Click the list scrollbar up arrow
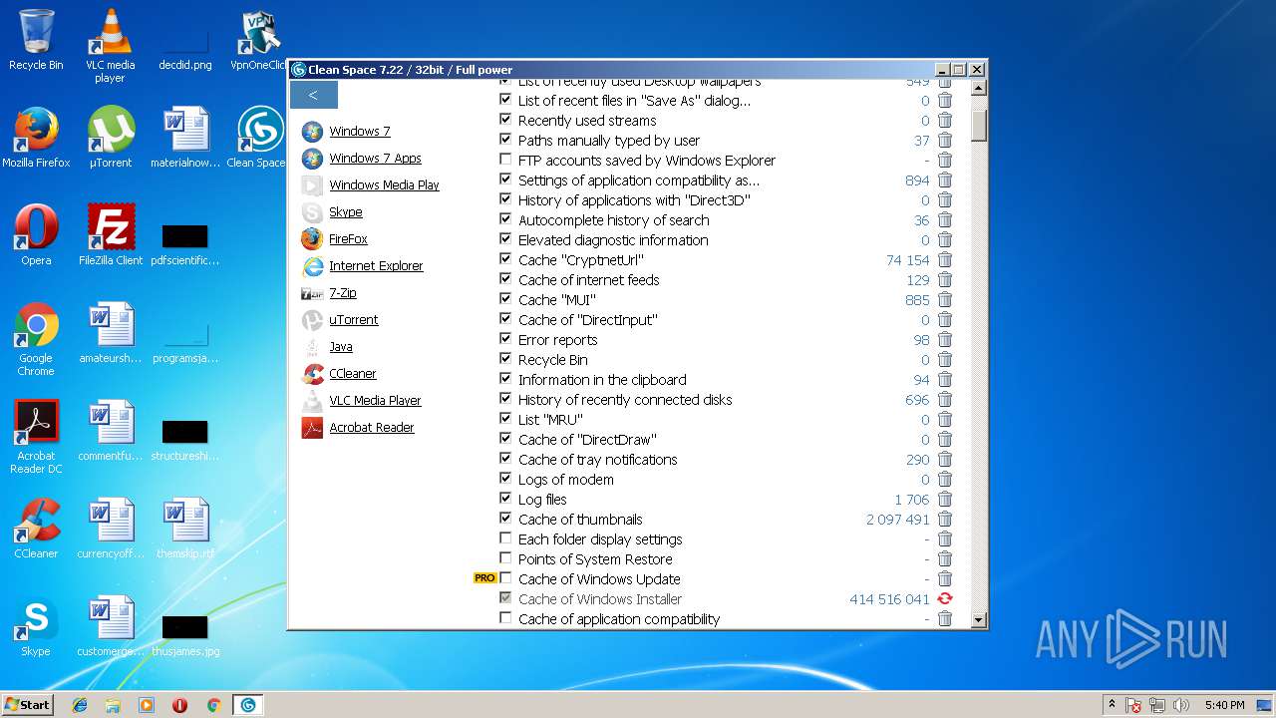The height and width of the screenshot is (718, 1276). (x=979, y=88)
